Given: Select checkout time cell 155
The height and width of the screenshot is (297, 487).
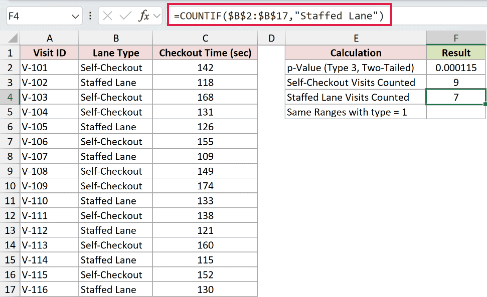Looking at the screenshot, I should [x=205, y=141].
